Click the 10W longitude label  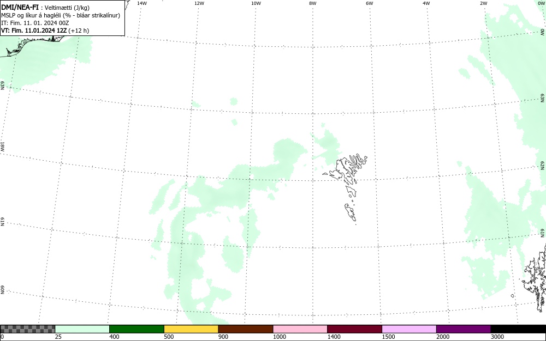coord(256,3)
